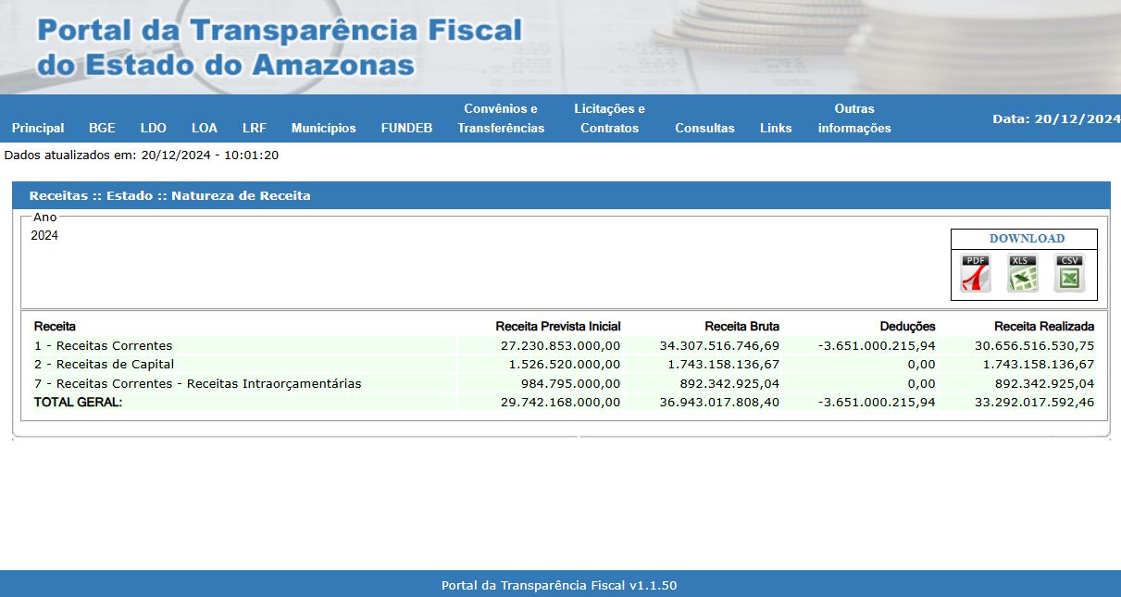Click the Portal da Transparência Fiscal banner title
1121x597 pixels.
click(x=279, y=46)
